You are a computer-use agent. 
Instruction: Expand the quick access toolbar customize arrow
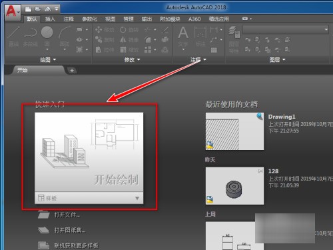(x=57, y=9)
